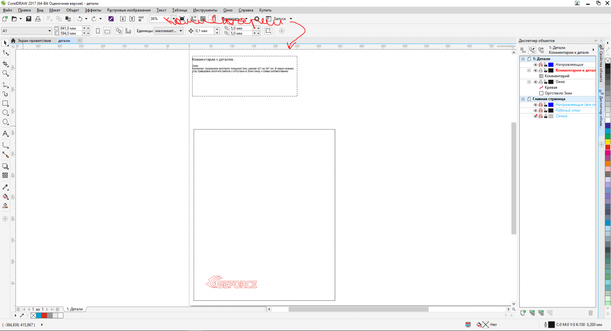Viewport: 611px width, 331px height.
Task: Collapse the Окно layer node
Action: pyautogui.click(x=529, y=82)
